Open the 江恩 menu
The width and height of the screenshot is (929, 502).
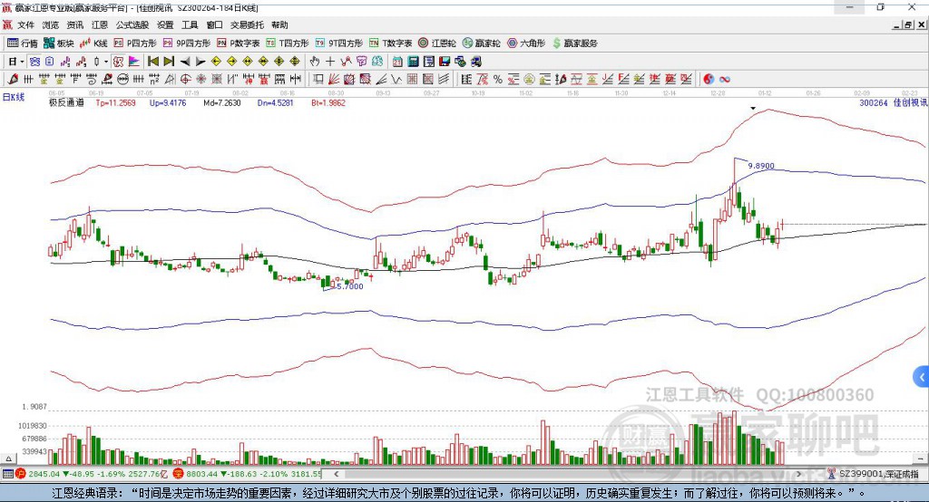tap(100, 24)
